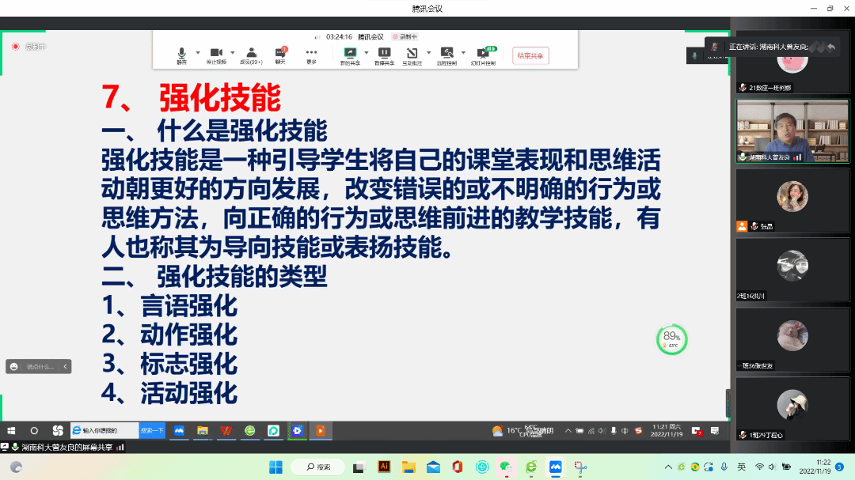The image size is (855, 480).
Task: Open the chat (聊天) panel
Action: point(280,55)
